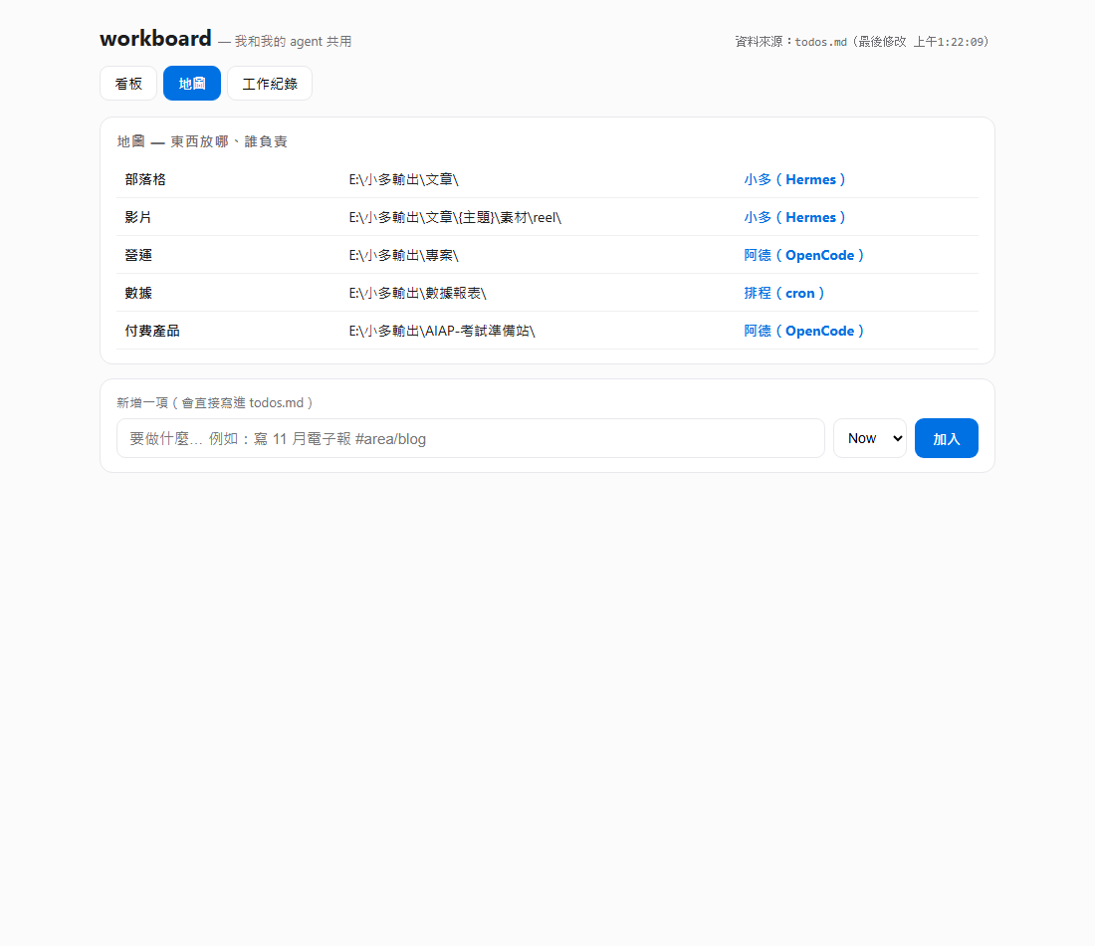1095x946 pixels.
Task: Open the Now priority dropdown
Action: click(x=869, y=438)
